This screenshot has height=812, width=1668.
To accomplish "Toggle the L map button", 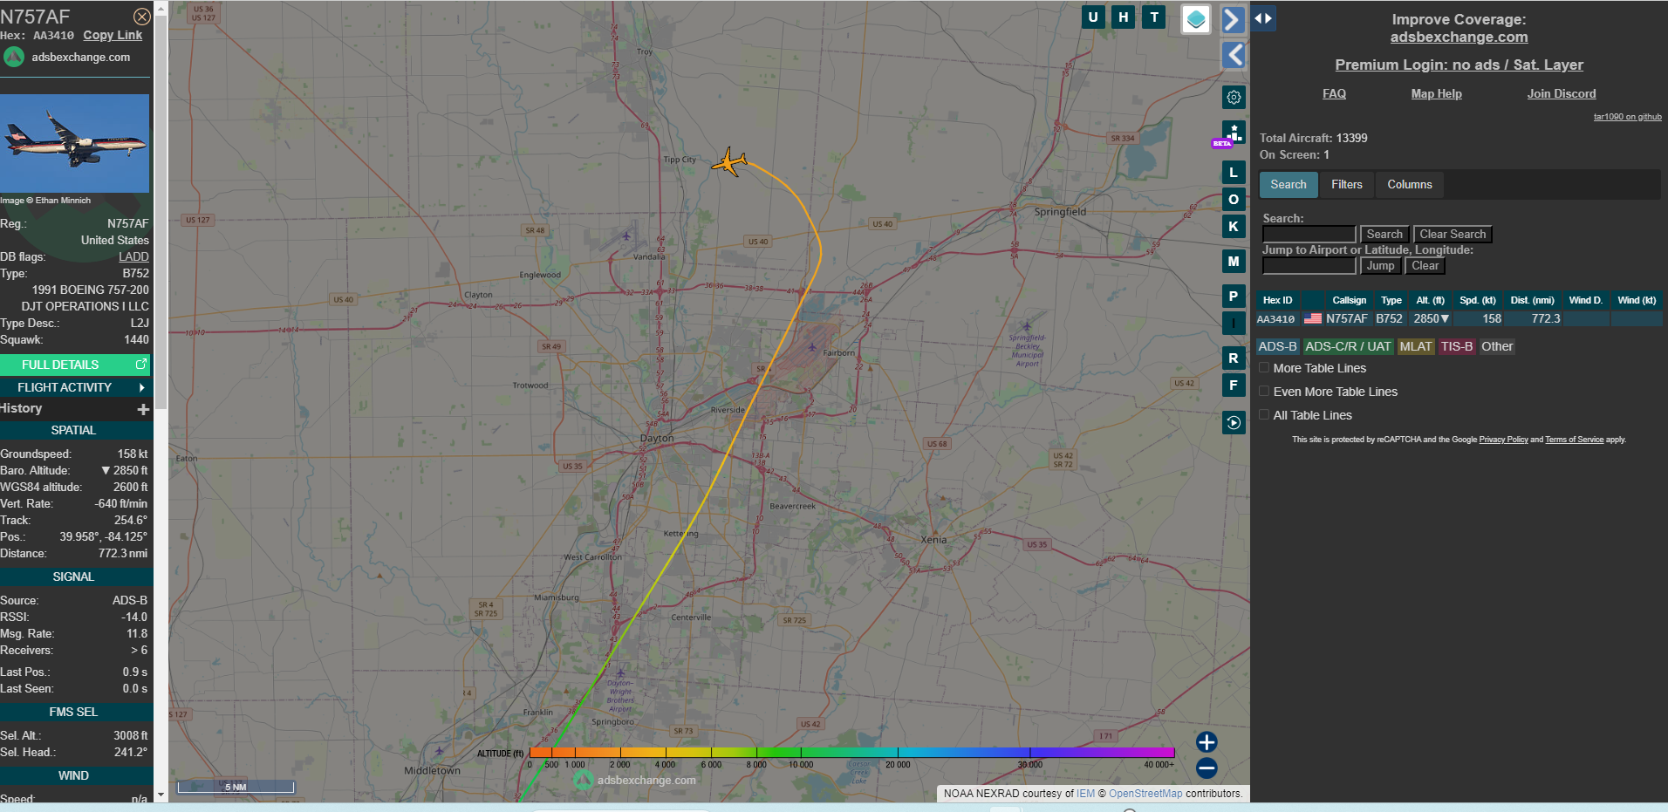I will (x=1234, y=173).
